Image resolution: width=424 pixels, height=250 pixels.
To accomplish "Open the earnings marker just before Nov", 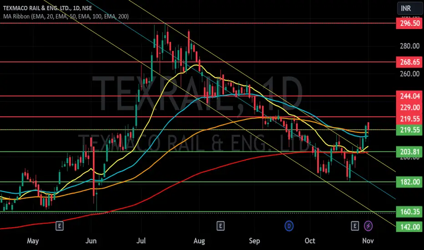I will 355,226.
